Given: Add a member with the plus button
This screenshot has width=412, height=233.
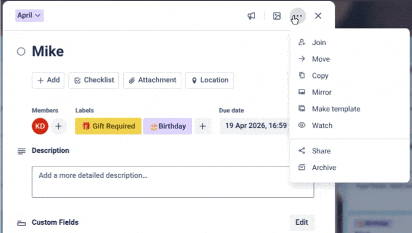Looking at the screenshot, I should pyautogui.click(x=58, y=126).
